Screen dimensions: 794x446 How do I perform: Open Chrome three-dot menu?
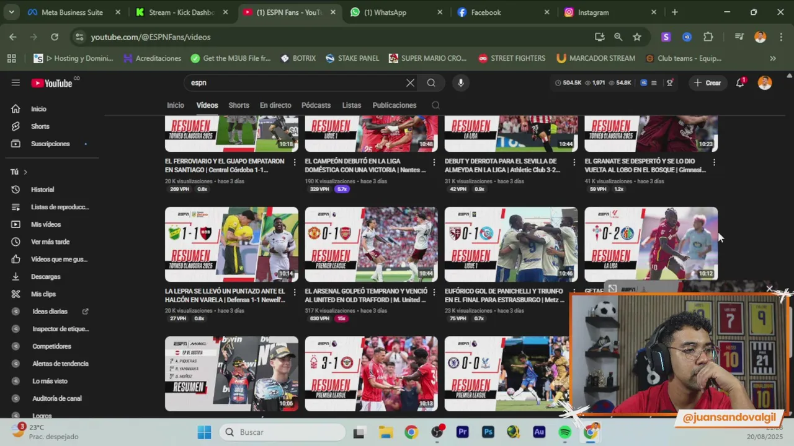(780, 37)
